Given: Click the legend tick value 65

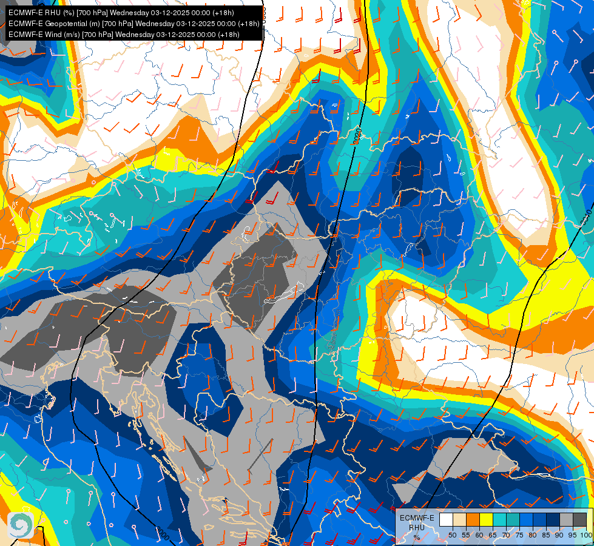Looking at the screenshot, I should [493, 535].
